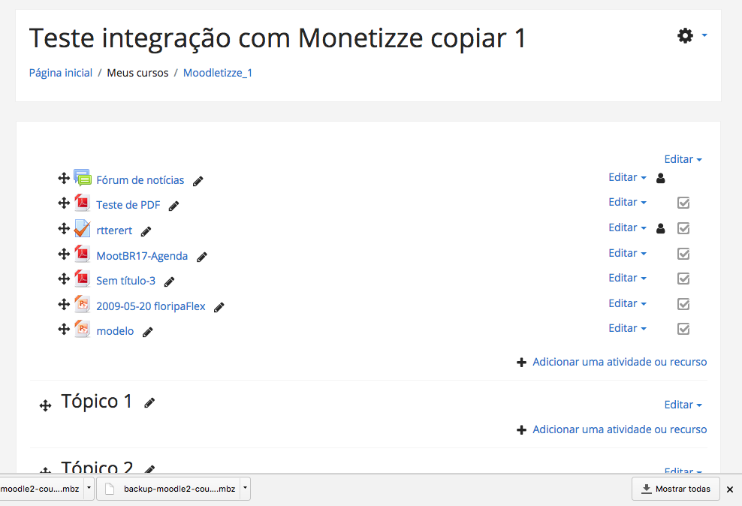Expand the Editar dropdown for 2009-05-20 floripaFlex
Image resolution: width=742 pixels, height=506 pixels.
point(628,303)
